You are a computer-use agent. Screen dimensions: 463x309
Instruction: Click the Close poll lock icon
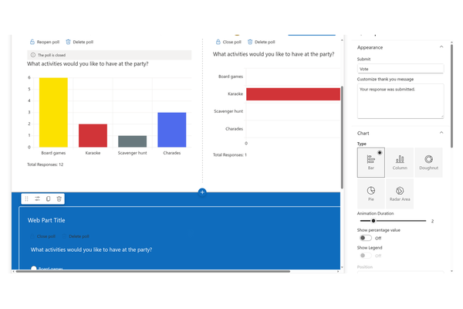pyautogui.click(x=218, y=42)
